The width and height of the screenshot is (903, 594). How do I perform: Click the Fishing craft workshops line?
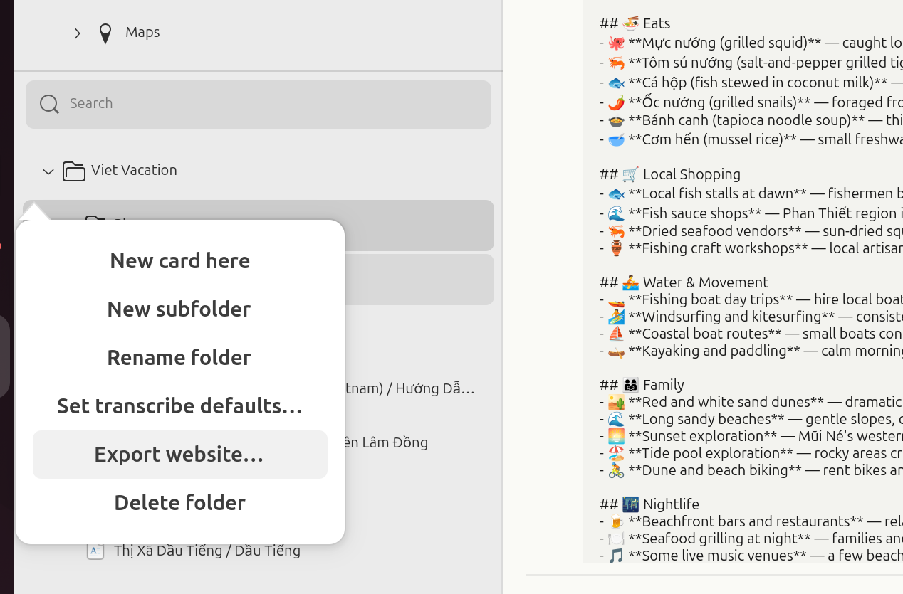[751, 248]
